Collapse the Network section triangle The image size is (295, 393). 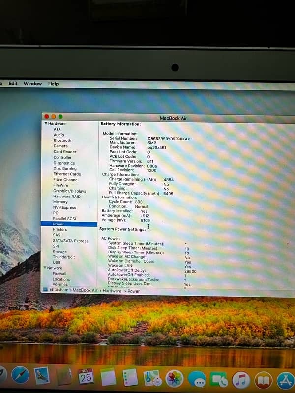click(x=45, y=268)
